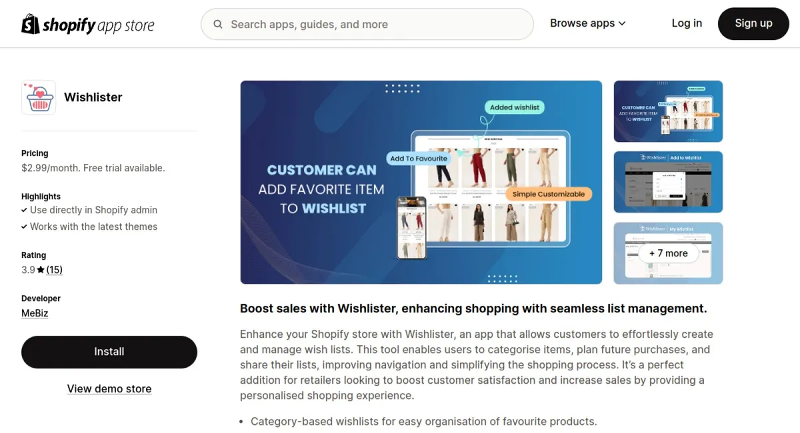Click the Shopify bag logo icon
Viewport: 800px width, 433px height.
tap(31, 24)
